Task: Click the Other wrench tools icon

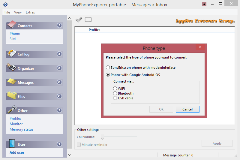Action: (12, 109)
